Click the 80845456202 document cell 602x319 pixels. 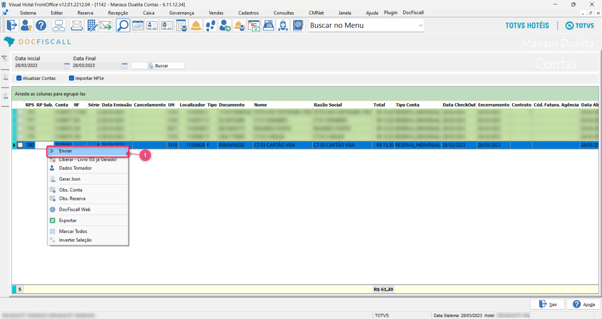point(235,145)
